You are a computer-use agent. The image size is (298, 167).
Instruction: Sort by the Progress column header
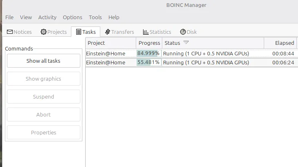click(149, 43)
